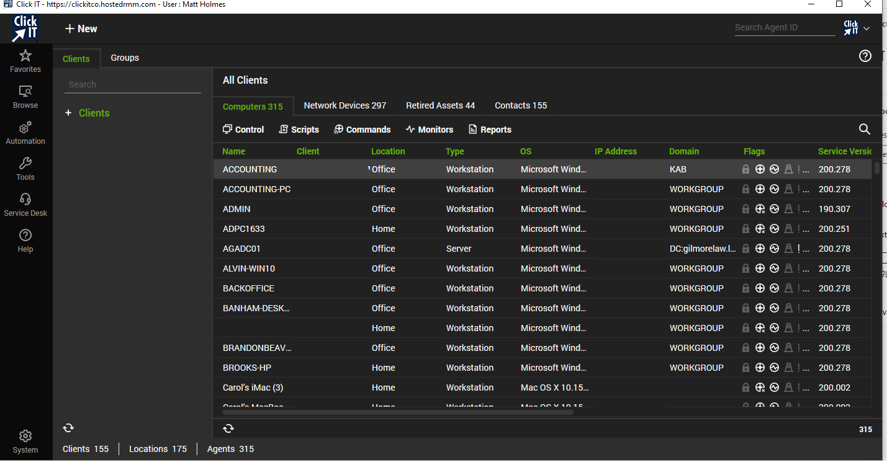Open the user account dropdown chevron
The width and height of the screenshot is (887, 465).
[867, 28]
